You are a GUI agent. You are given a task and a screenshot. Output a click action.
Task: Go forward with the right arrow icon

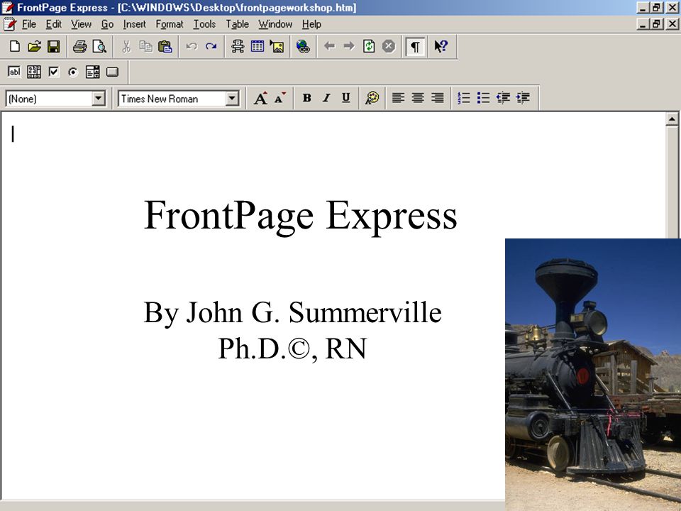pyautogui.click(x=349, y=46)
